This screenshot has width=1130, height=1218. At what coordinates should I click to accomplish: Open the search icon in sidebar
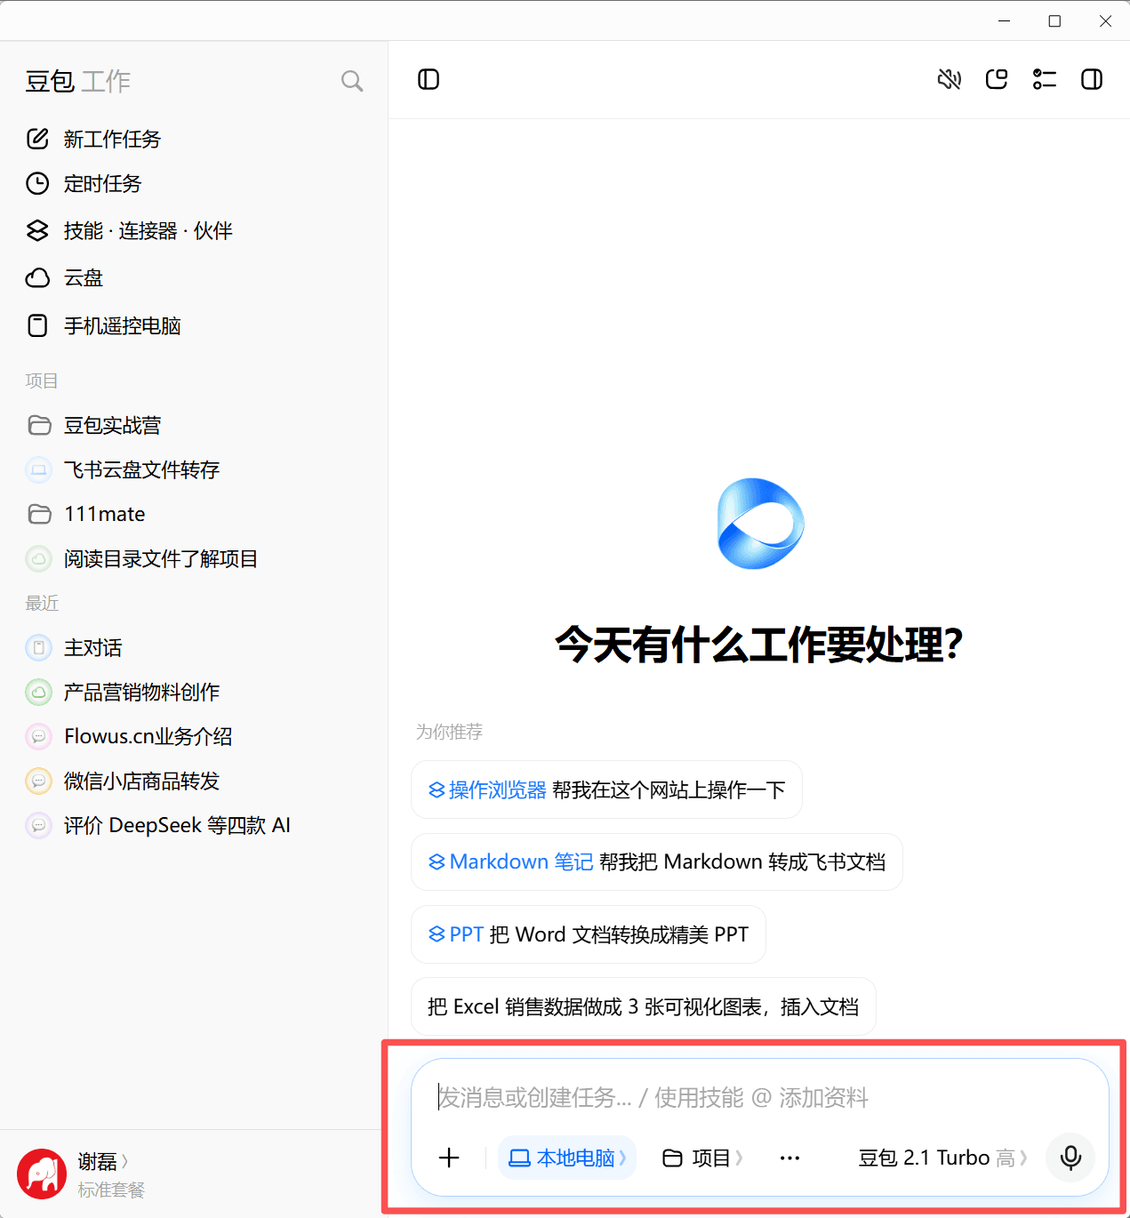tap(352, 81)
